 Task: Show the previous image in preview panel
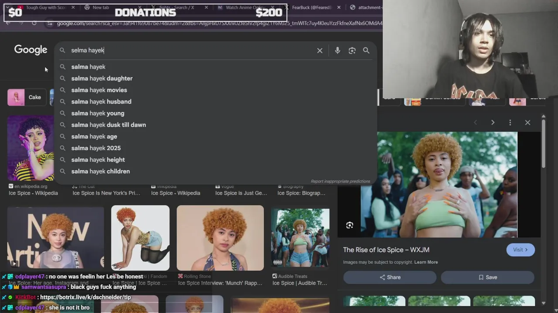pyautogui.click(x=475, y=123)
